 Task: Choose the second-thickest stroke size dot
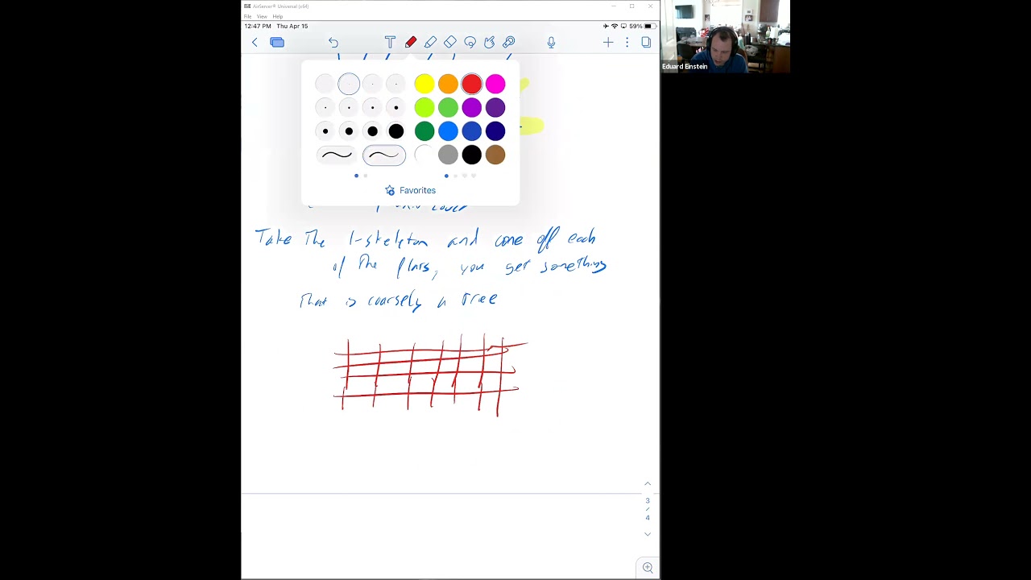(372, 131)
